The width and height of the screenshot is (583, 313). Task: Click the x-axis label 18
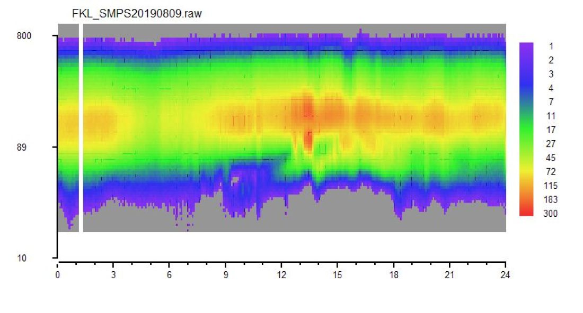click(x=394, y=275)
